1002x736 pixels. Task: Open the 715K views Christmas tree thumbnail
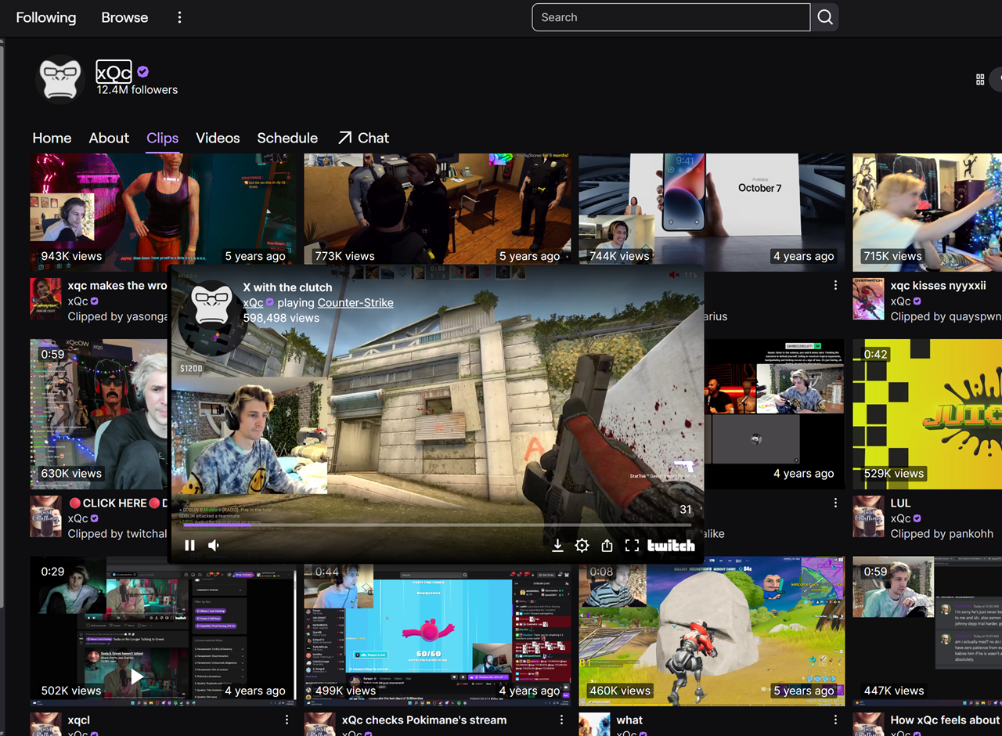(927, 212)
